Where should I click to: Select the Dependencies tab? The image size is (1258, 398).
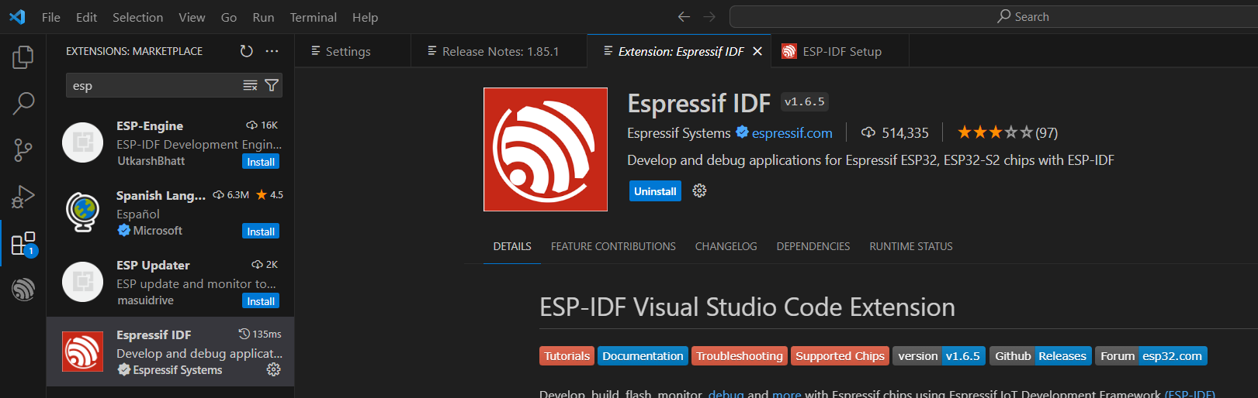pos(813,246)
